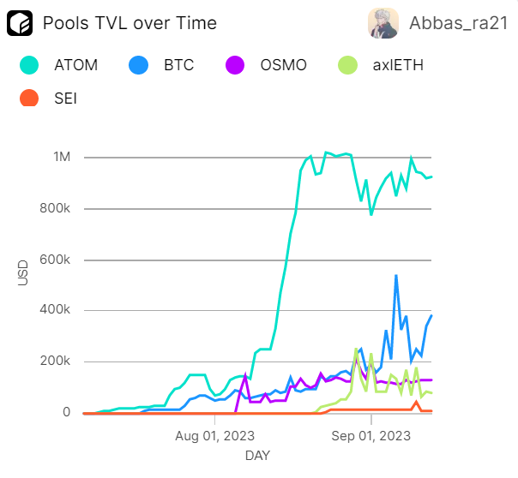The width and height of the screenshot is (518, 478).
Task: Open the Abbas_ra21 profile avatar
Action: [382, 23]
